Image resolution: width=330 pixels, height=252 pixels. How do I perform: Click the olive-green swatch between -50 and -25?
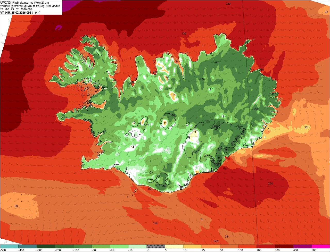101,246
